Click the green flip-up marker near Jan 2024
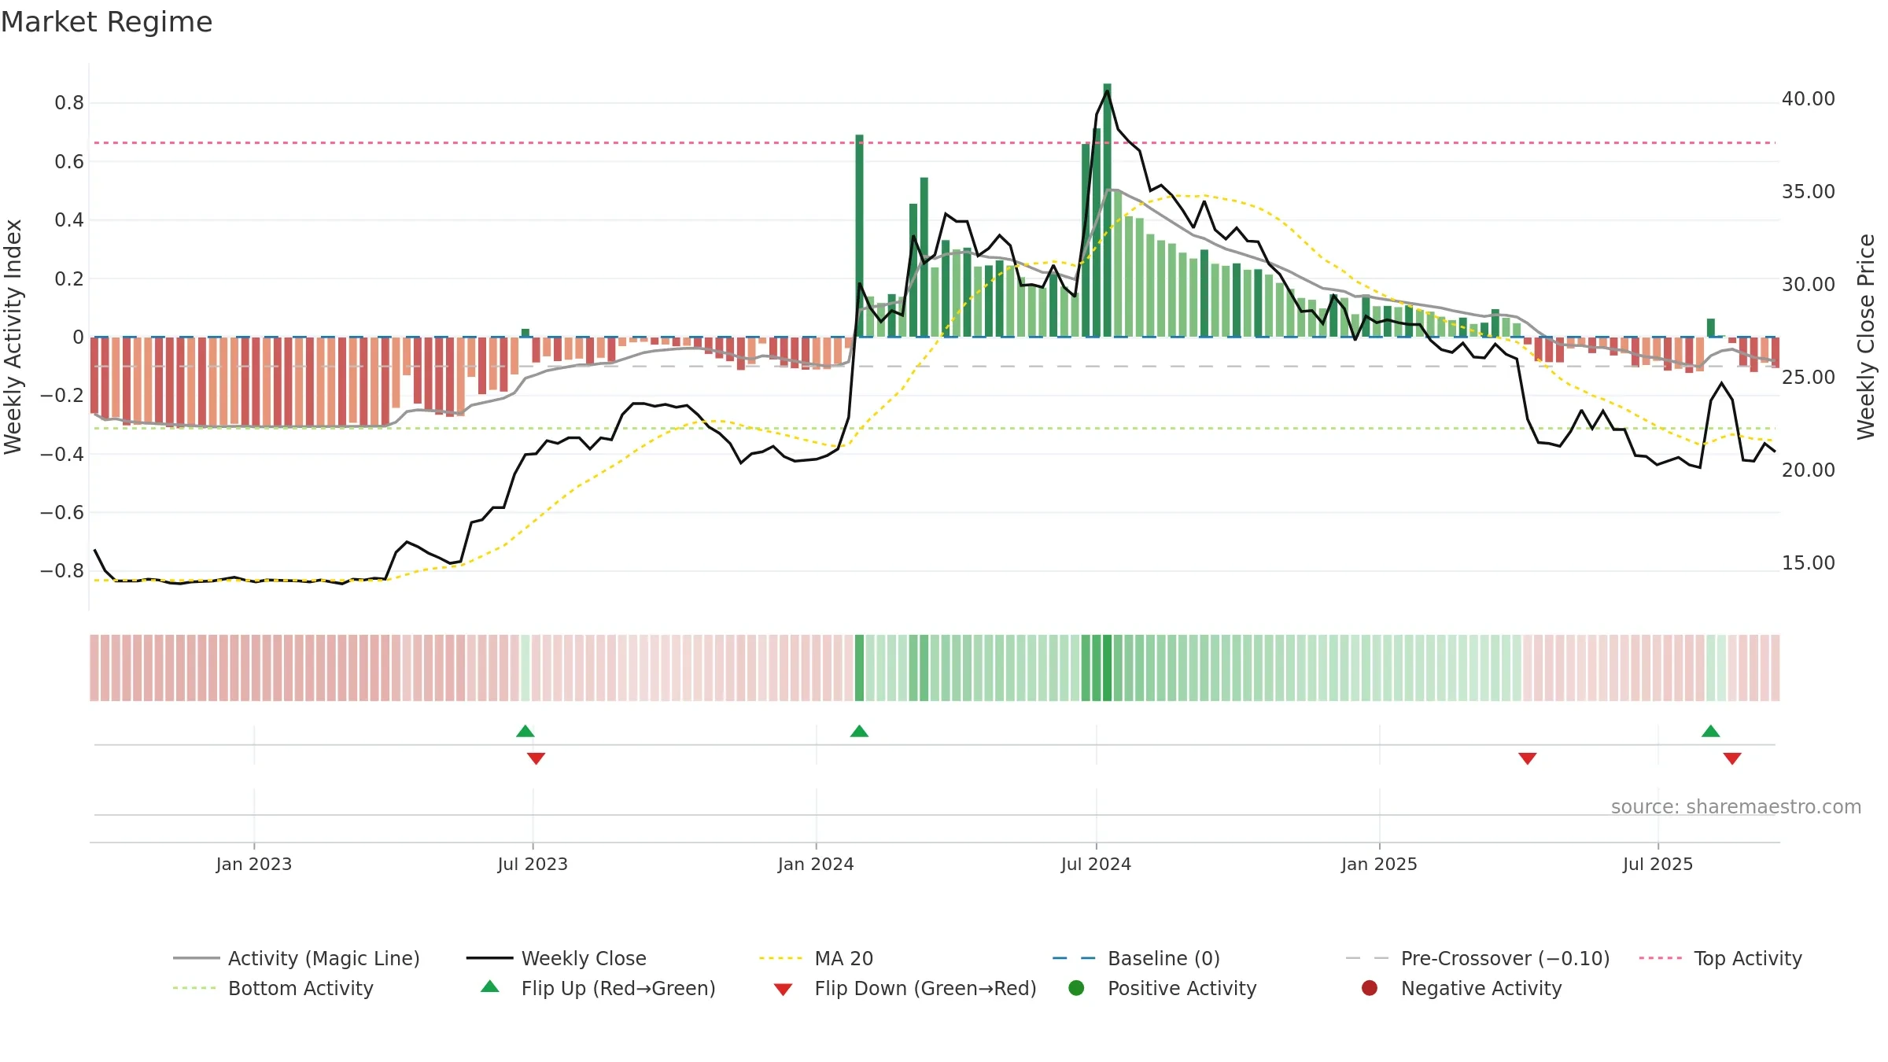Viewport: 1888px width, 1062px height. point(859,731)
